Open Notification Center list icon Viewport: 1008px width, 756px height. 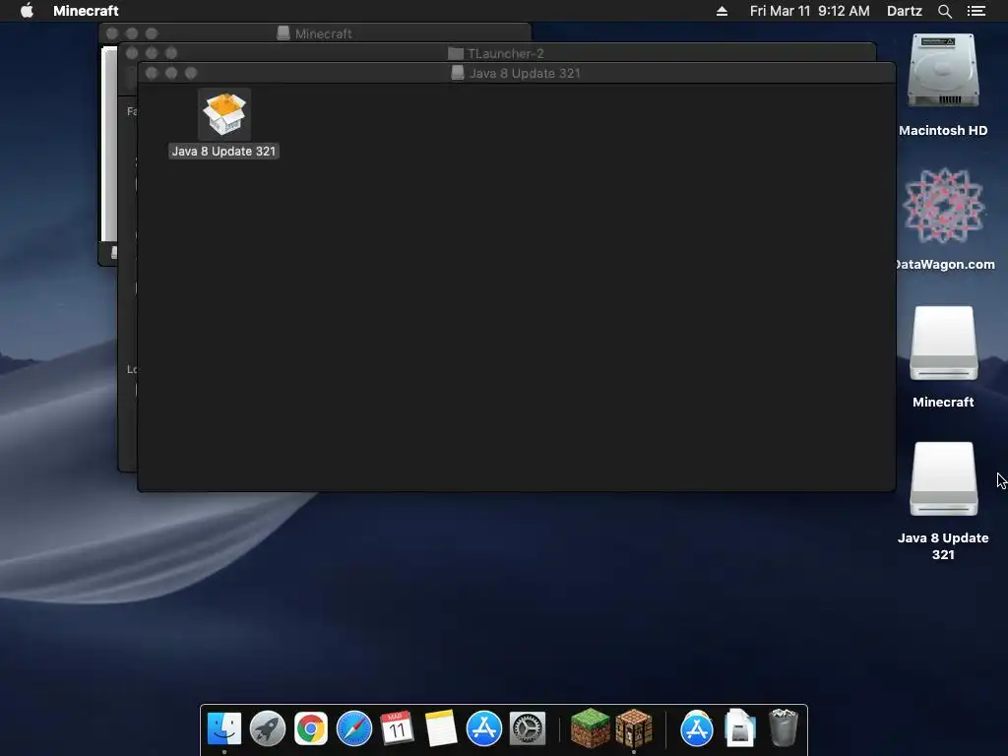pyautogui.click(x=976, y=11)
